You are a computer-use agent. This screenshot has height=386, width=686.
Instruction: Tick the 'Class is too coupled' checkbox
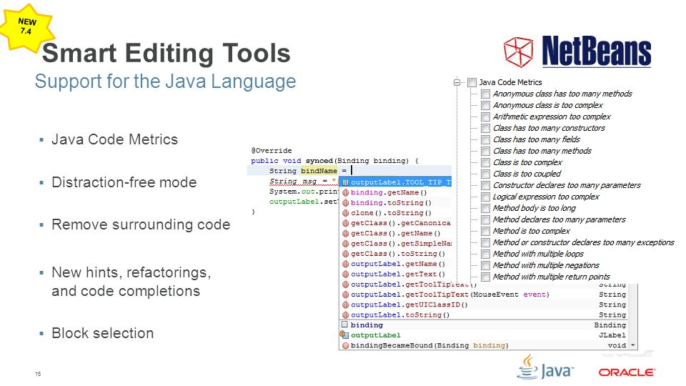pyautogui.click(x=485, y=174)
